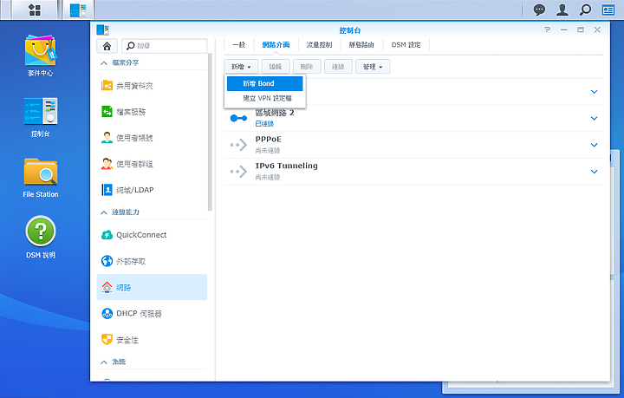The width and height of the screenshot is (624, 398).
Task: Select the IPv6 Tunneling interface row
Action: pyautogui.click(x=413, y=172)
